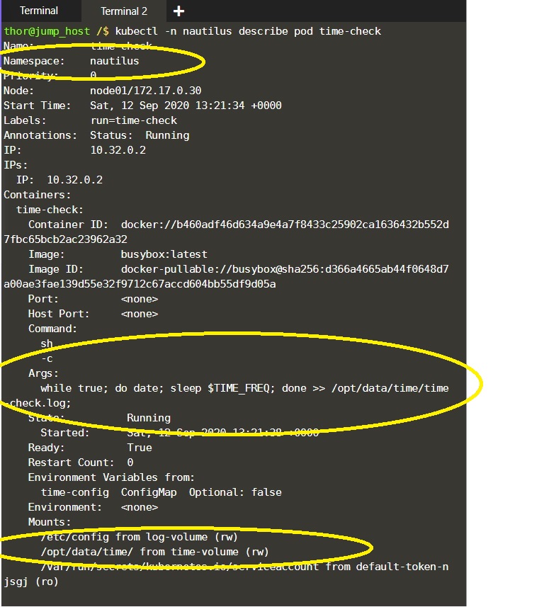Click the Restart Count line
This screenshot has width=544, height=607.
point(81,463)
